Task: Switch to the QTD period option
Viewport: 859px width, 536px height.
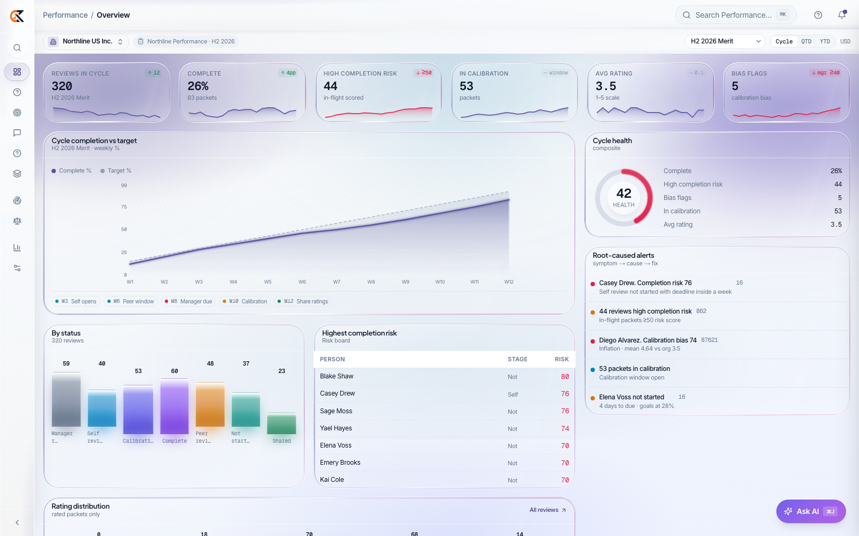Action: coord(806,41)
